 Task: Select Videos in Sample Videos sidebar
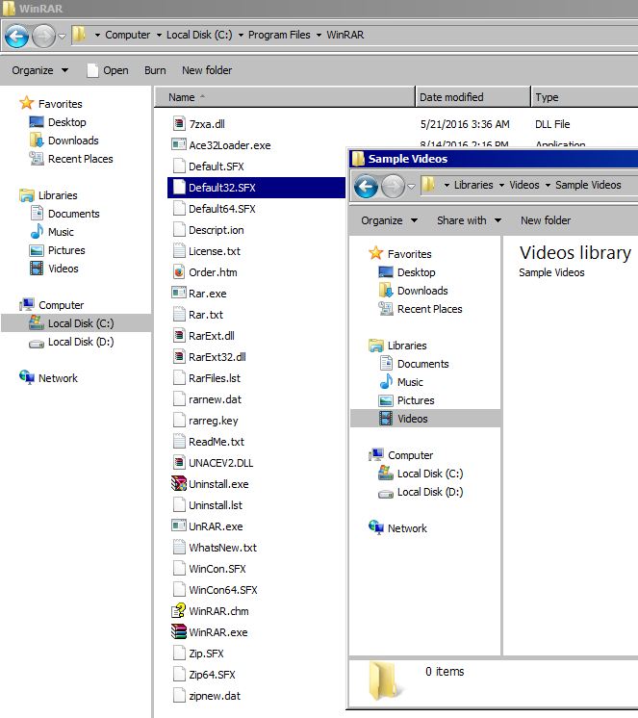click(425, 419)
